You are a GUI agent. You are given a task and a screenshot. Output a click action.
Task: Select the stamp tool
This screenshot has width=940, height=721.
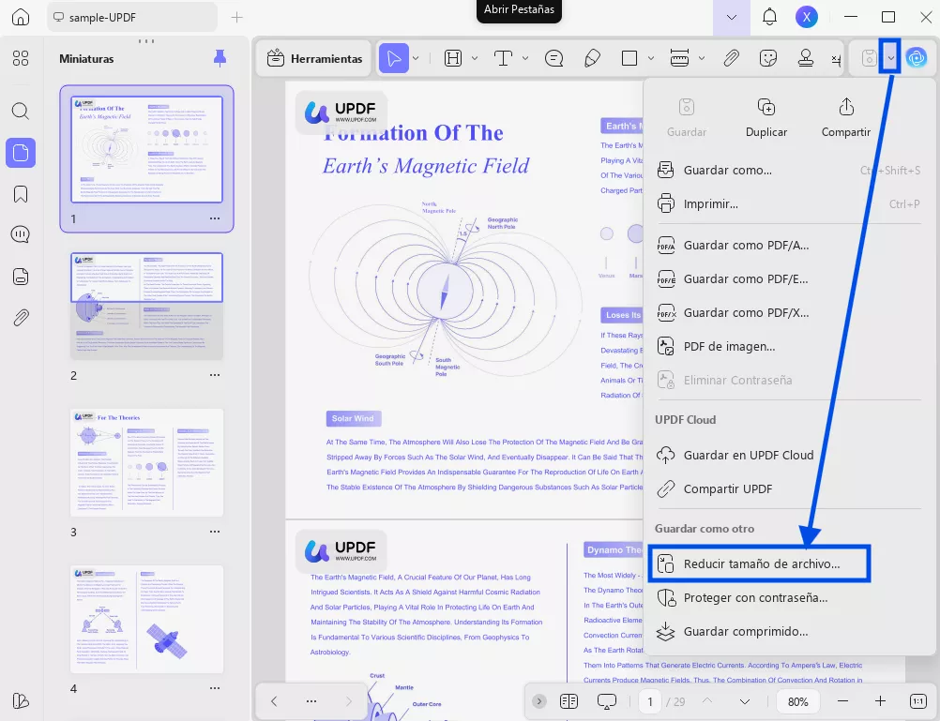point(806,58)
